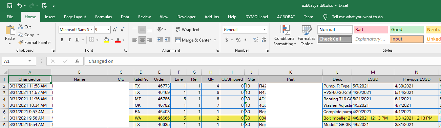Select column header E
Image resolution: width=441 pixels, height=128 pixels.
[159, 72]
